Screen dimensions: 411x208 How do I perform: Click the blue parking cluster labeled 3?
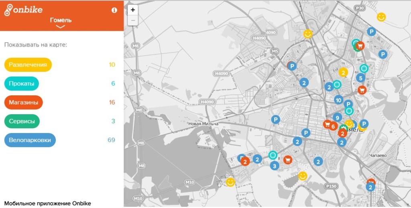pyautogui.click(x=275, y=166)
